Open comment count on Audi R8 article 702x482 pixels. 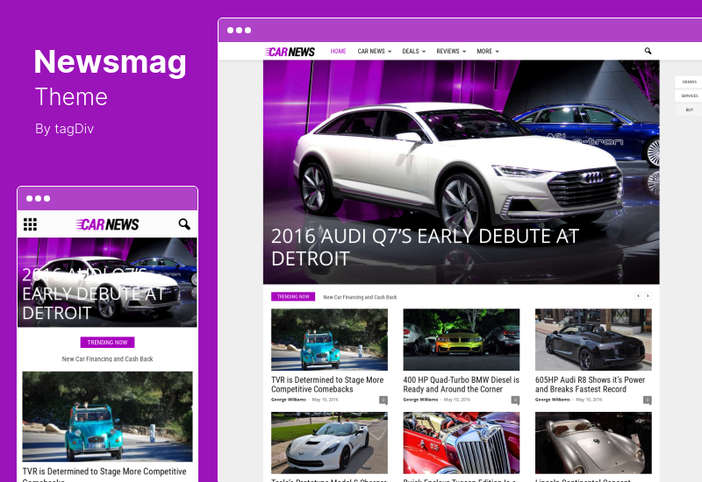point(648,400)
